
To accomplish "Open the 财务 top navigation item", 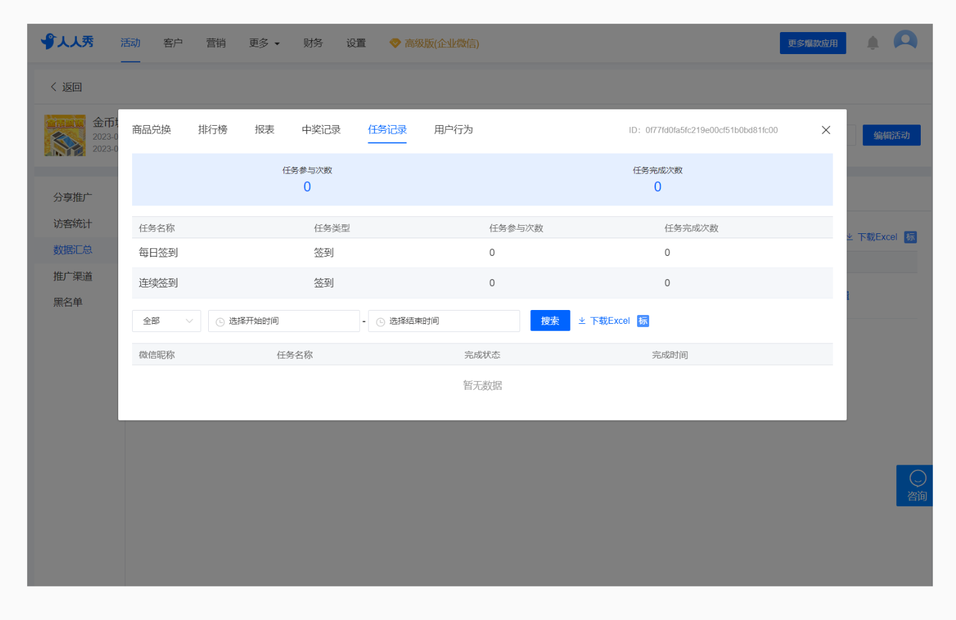I will click(x=313, y=43).
